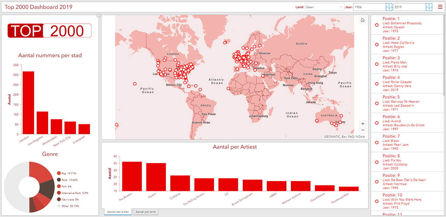This screenshot has width=446, height=217.
Task: Click the Alternative Rock legend color dot
Action: coord(59,193)
